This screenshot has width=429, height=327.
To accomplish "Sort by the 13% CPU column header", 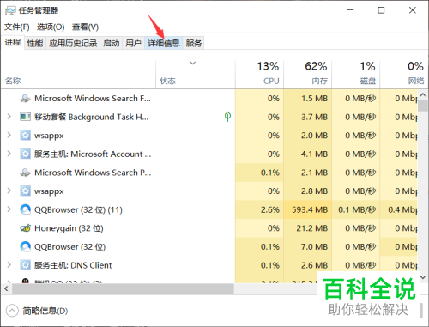I will click(x=259, y=75).
